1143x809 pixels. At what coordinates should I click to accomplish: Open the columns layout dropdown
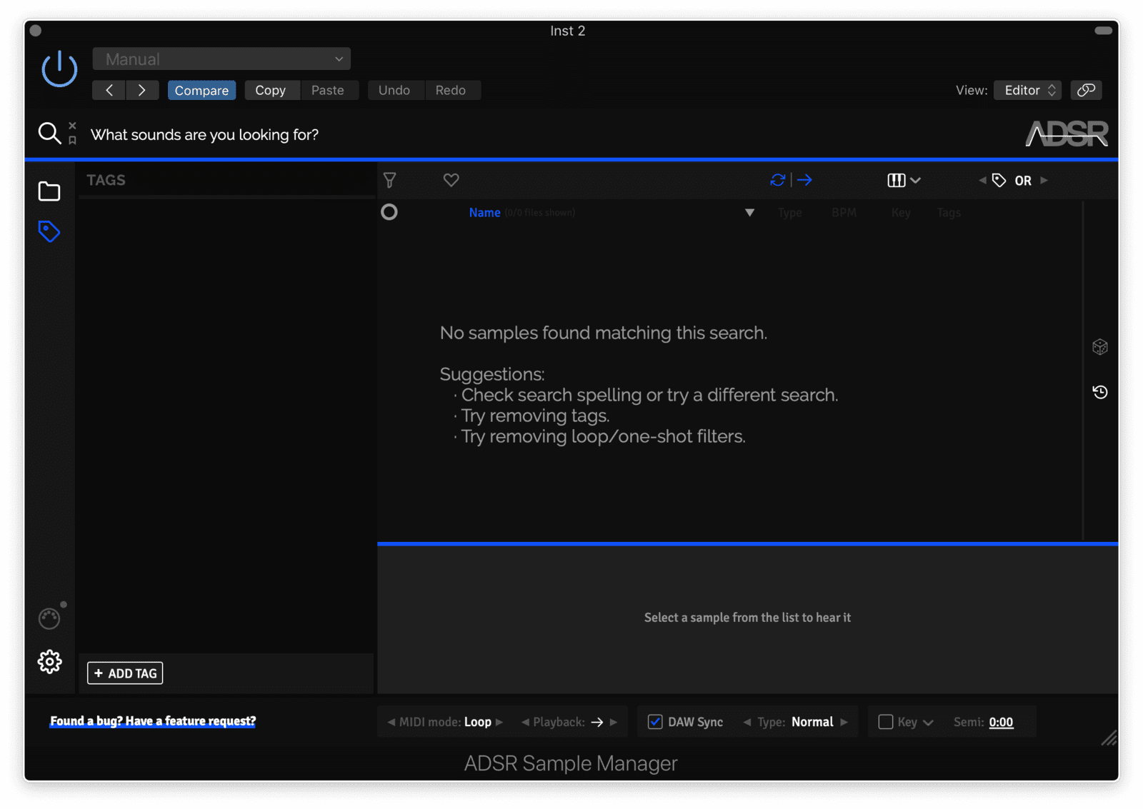pyautogui.click(x=904, y=180)
